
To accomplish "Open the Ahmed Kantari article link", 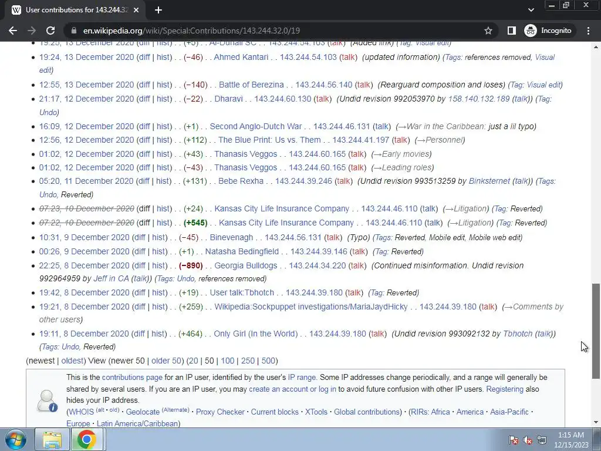I will [241, 57].
